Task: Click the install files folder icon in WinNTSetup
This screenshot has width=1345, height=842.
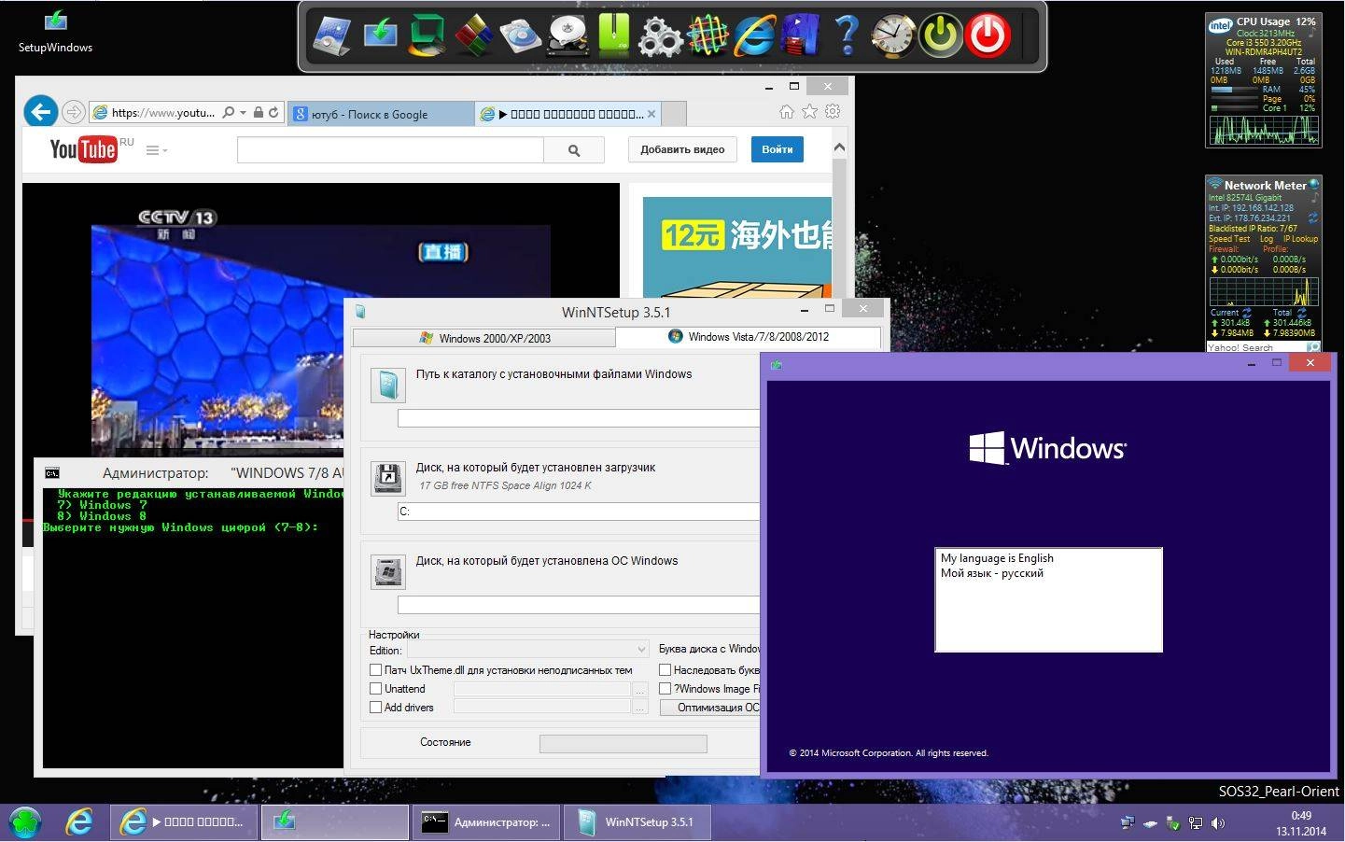Action: tap(387, 385)
